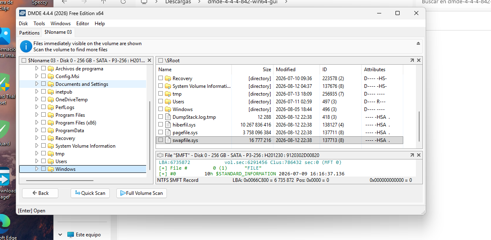Start a Quick Scan
The image size is (491, 240).
(90, 193)
